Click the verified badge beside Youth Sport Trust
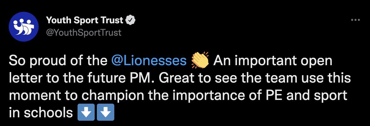The image size is (370, 126). click(x=130, y=20)
